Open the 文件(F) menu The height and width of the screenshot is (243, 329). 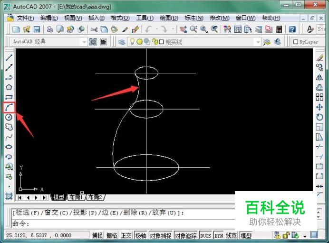pyautogui.click(x=25, y=18)
